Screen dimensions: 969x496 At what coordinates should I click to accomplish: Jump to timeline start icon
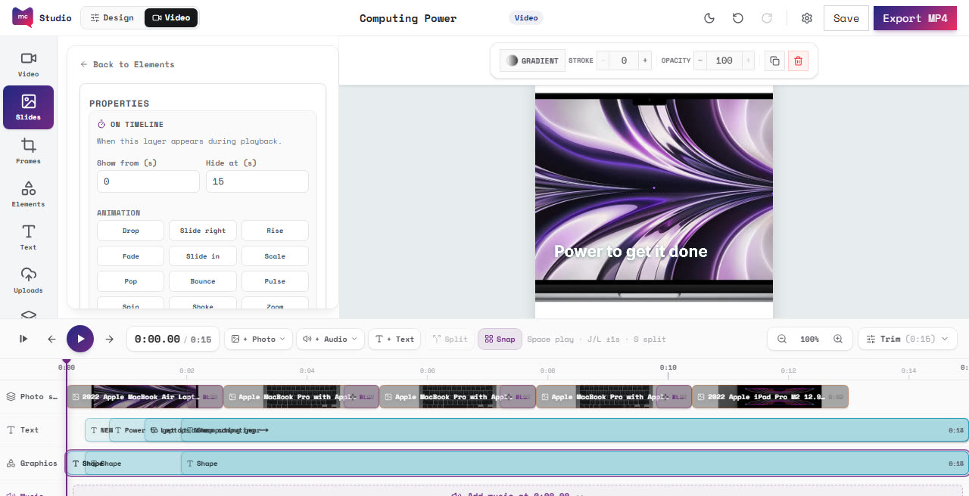(23, 339)
